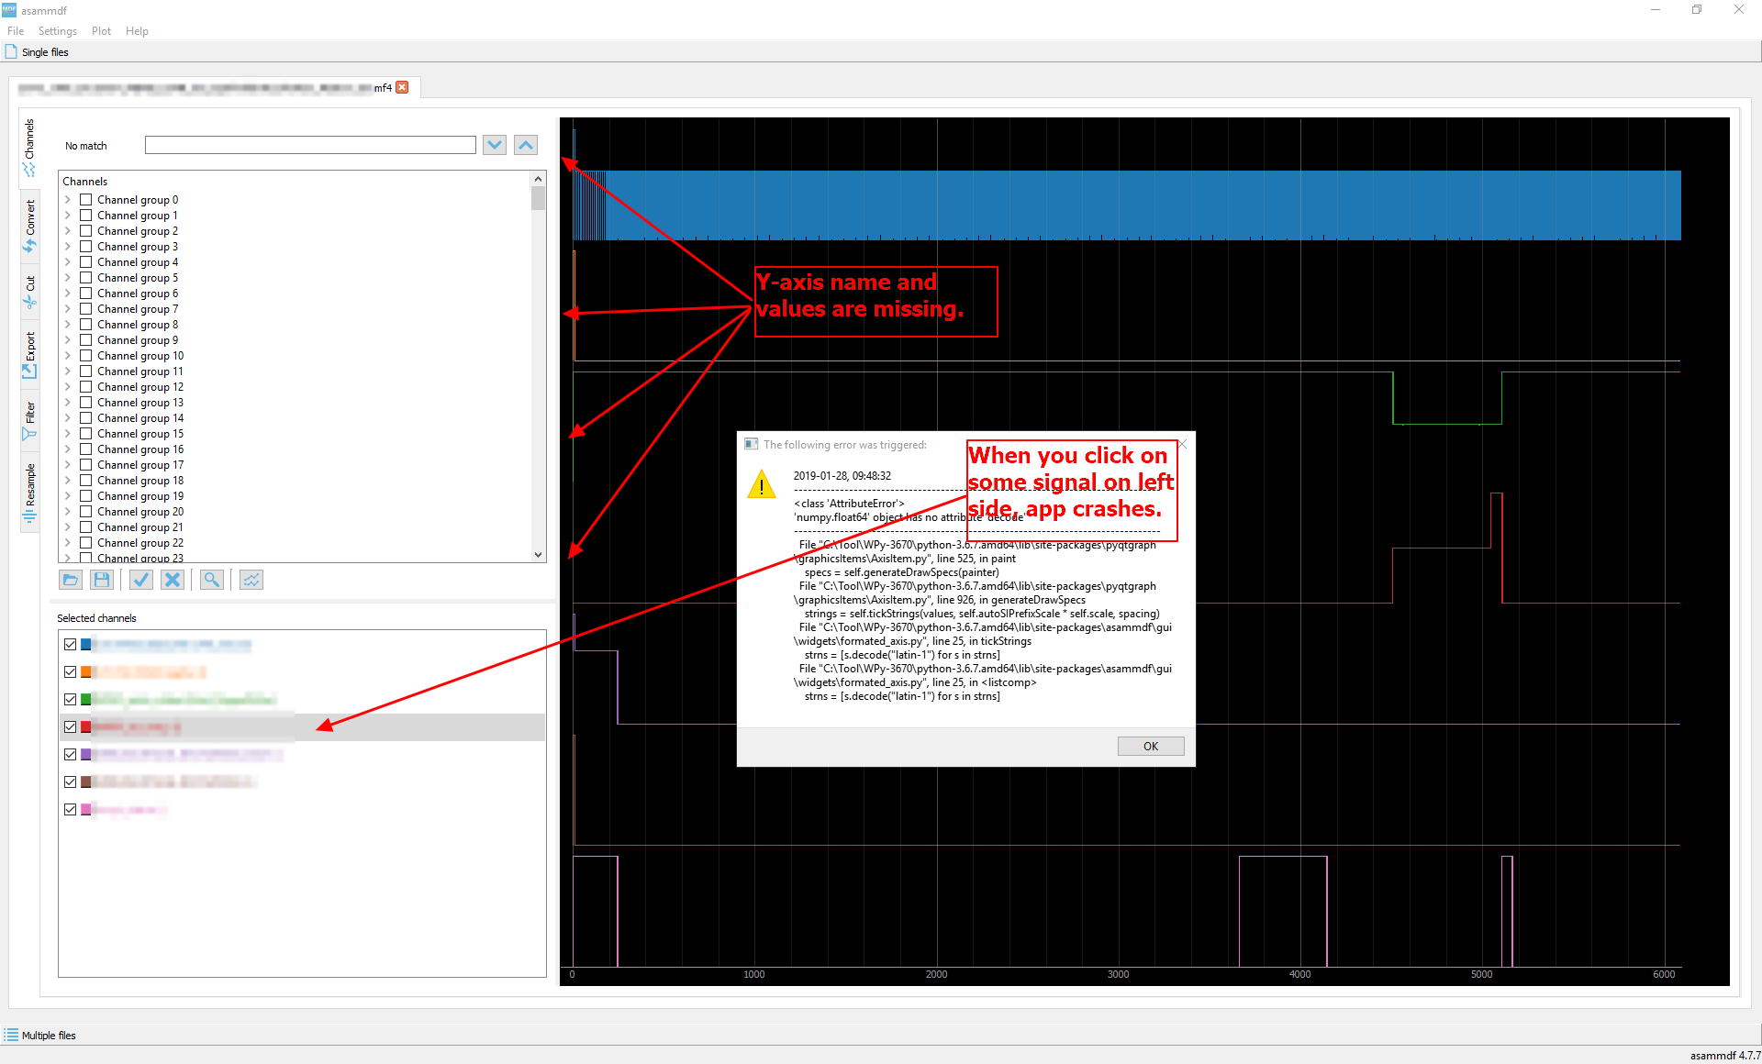Check the Channel group 5 checkbox
Screen dimensions: 1762x1064
[x=85, y=277]
